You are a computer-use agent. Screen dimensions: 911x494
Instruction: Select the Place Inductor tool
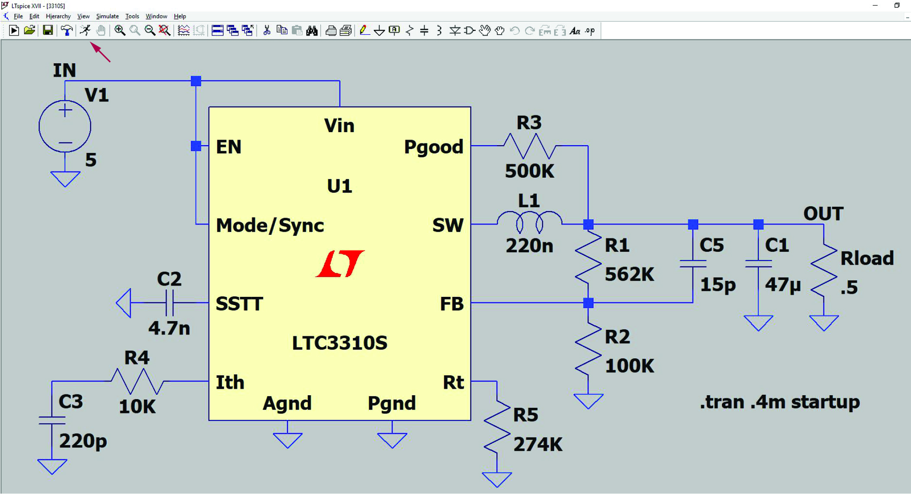[439, 30]
